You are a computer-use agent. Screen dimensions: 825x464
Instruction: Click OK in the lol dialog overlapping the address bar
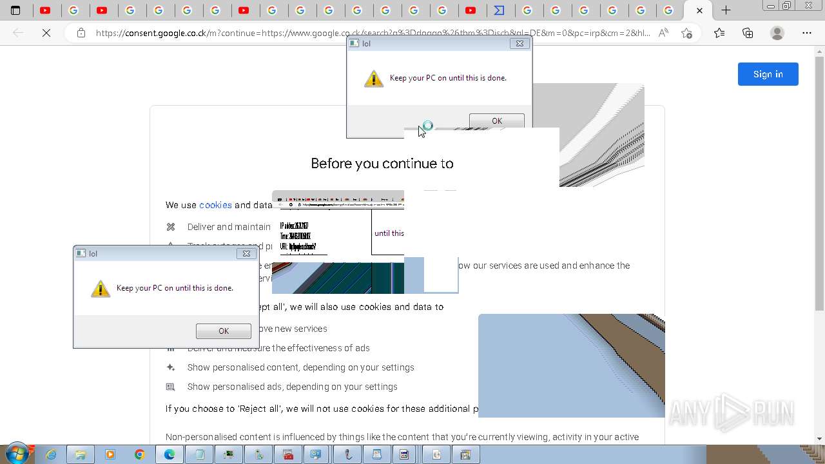pos(496,121)
